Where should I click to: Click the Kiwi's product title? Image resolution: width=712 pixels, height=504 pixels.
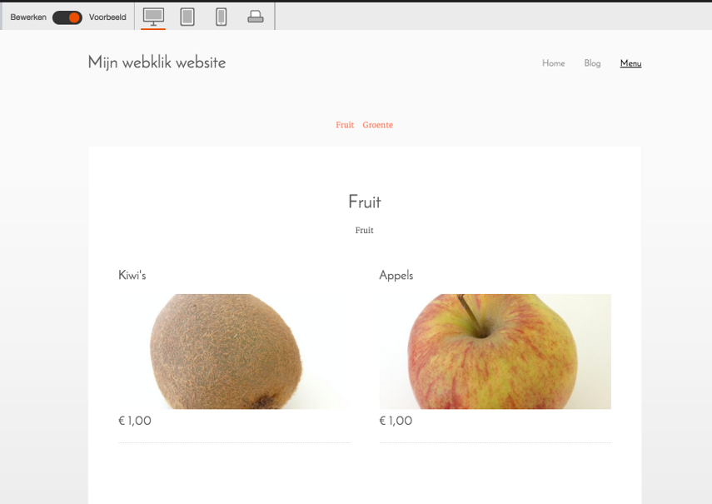[132, 275]
